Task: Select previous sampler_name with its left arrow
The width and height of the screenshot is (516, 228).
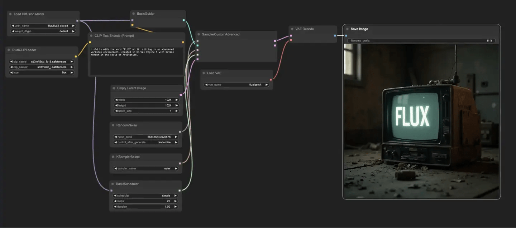Action: (115, 168)
